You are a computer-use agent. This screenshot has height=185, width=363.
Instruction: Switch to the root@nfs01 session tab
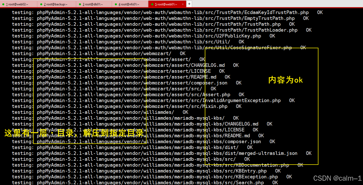[x=130, y=4]
